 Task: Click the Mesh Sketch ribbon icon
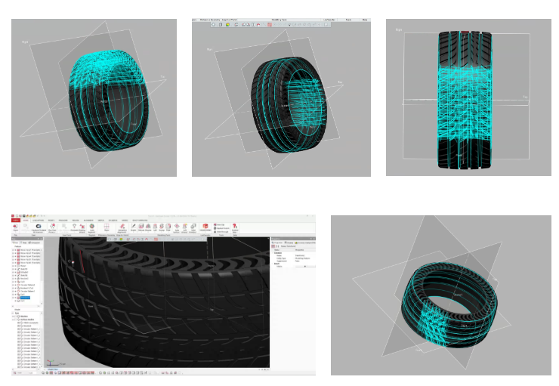tap(52, 227)
